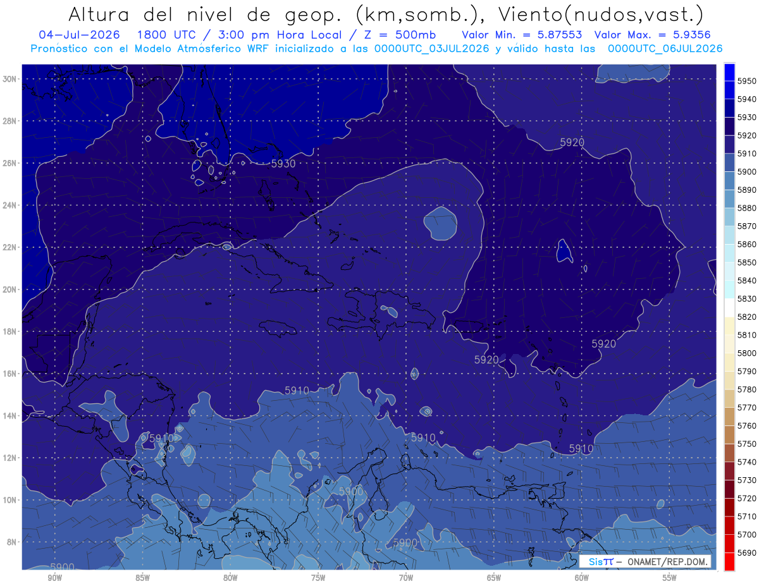Click the 'Viento(nudos,vast.)' part of the title
The image size is (759, 586).
point(601,14)
